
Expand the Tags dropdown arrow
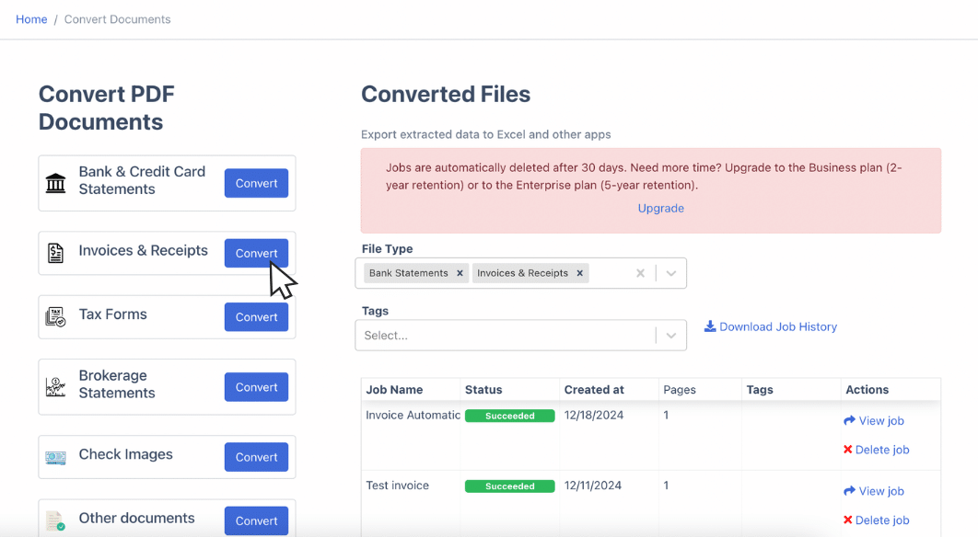pyautogui.click(x=671, y=335)
